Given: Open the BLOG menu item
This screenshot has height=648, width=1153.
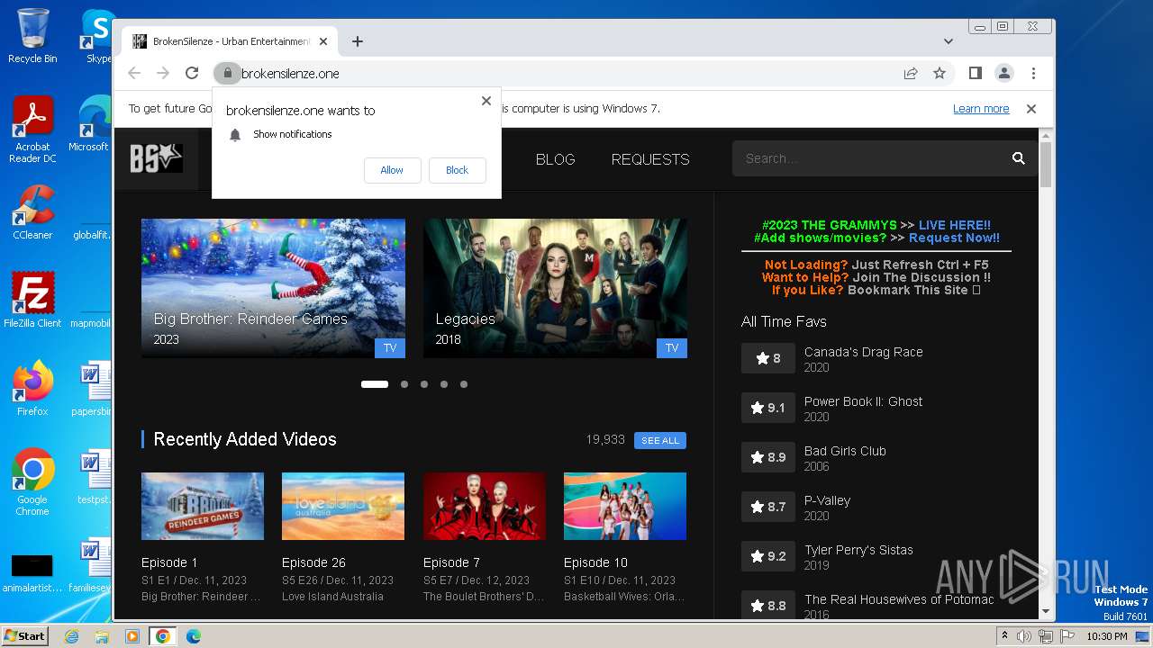Looking at the screenshot, I should (555, 159).
